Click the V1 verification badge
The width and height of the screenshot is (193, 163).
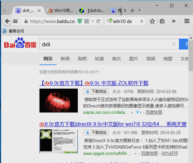pyautogui.click(x=139, y=112)
